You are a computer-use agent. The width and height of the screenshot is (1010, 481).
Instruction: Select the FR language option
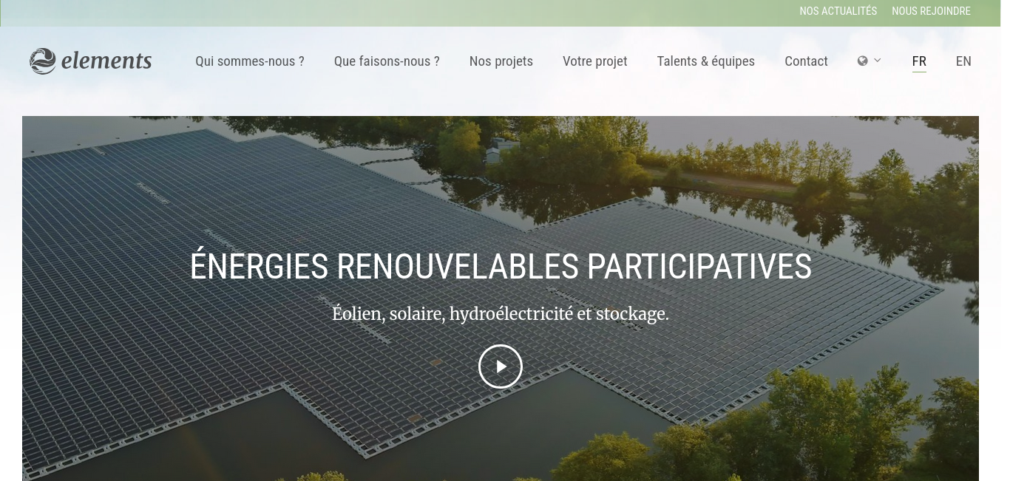pos(919,61)
